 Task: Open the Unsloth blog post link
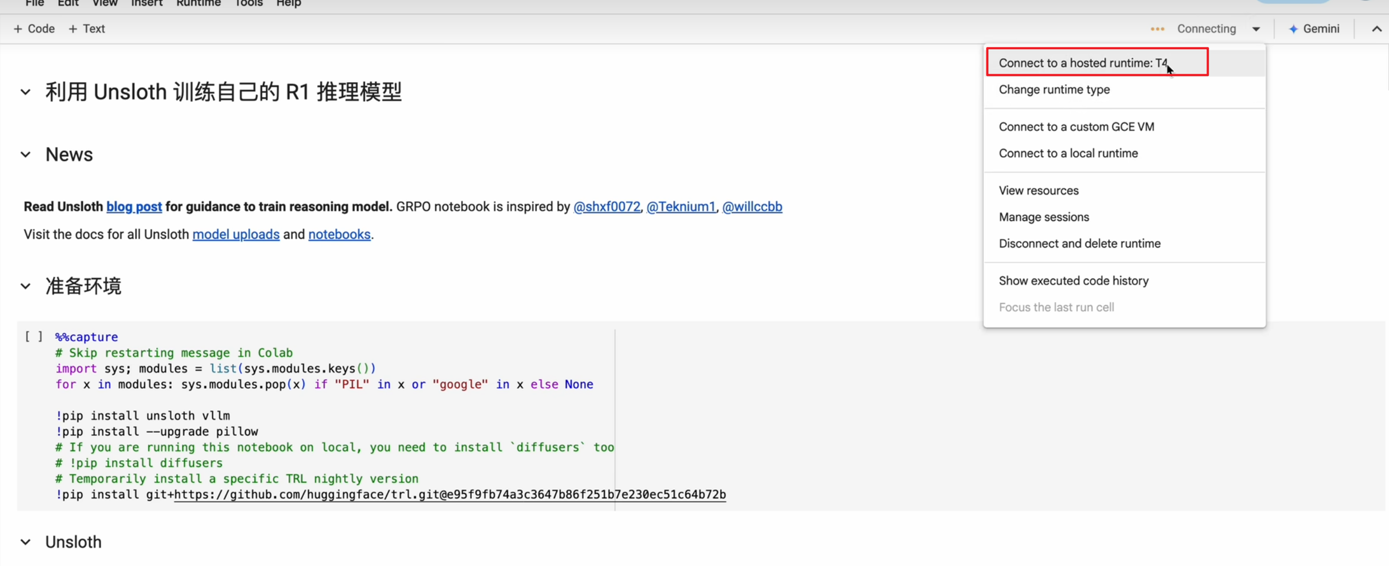coord(134,207)
